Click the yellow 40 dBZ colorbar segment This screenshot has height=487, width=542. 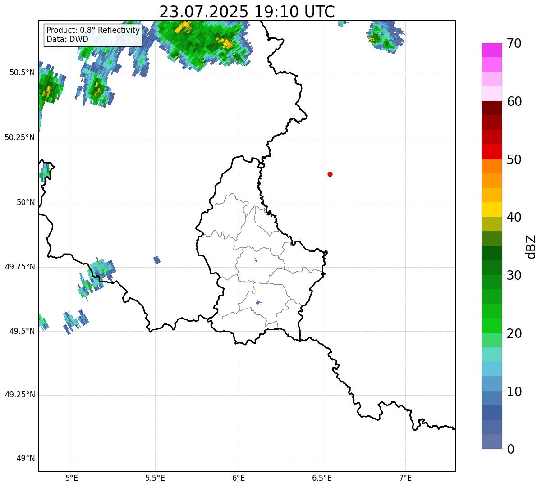pyautogui.click(x=491, y=209)
